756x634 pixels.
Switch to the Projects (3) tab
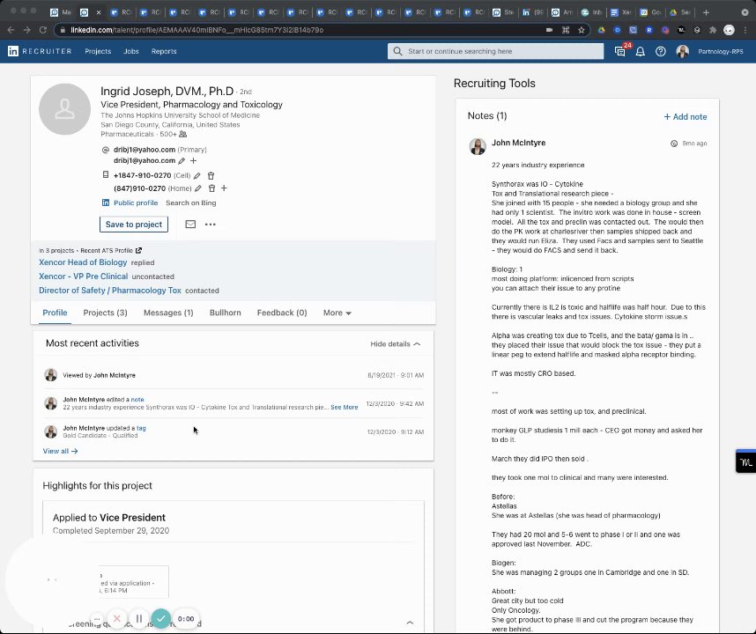click(105, 313)
